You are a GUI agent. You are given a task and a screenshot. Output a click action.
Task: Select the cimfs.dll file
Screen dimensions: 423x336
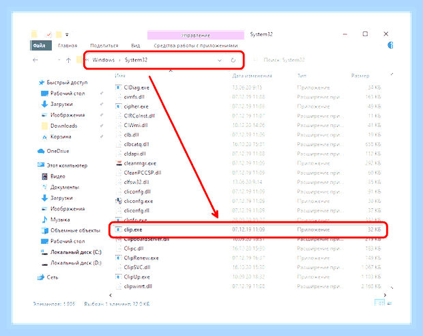coord(134,97)
